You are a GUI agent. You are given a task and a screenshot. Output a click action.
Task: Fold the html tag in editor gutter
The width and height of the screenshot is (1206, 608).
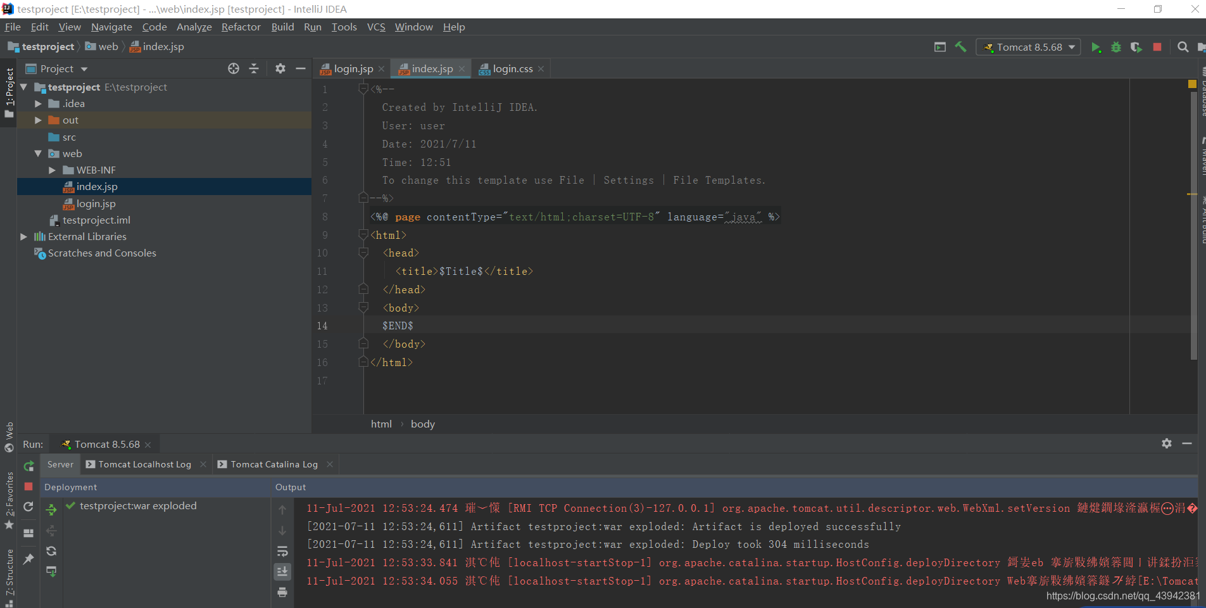click(363, 235)
